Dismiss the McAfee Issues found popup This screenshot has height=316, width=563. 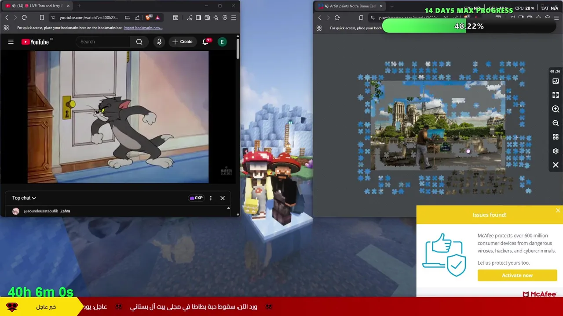tap(558, 211)
